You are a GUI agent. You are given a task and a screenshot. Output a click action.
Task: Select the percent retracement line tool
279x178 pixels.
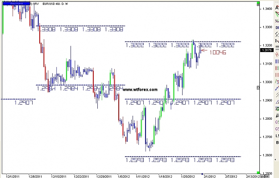[277, 21]
